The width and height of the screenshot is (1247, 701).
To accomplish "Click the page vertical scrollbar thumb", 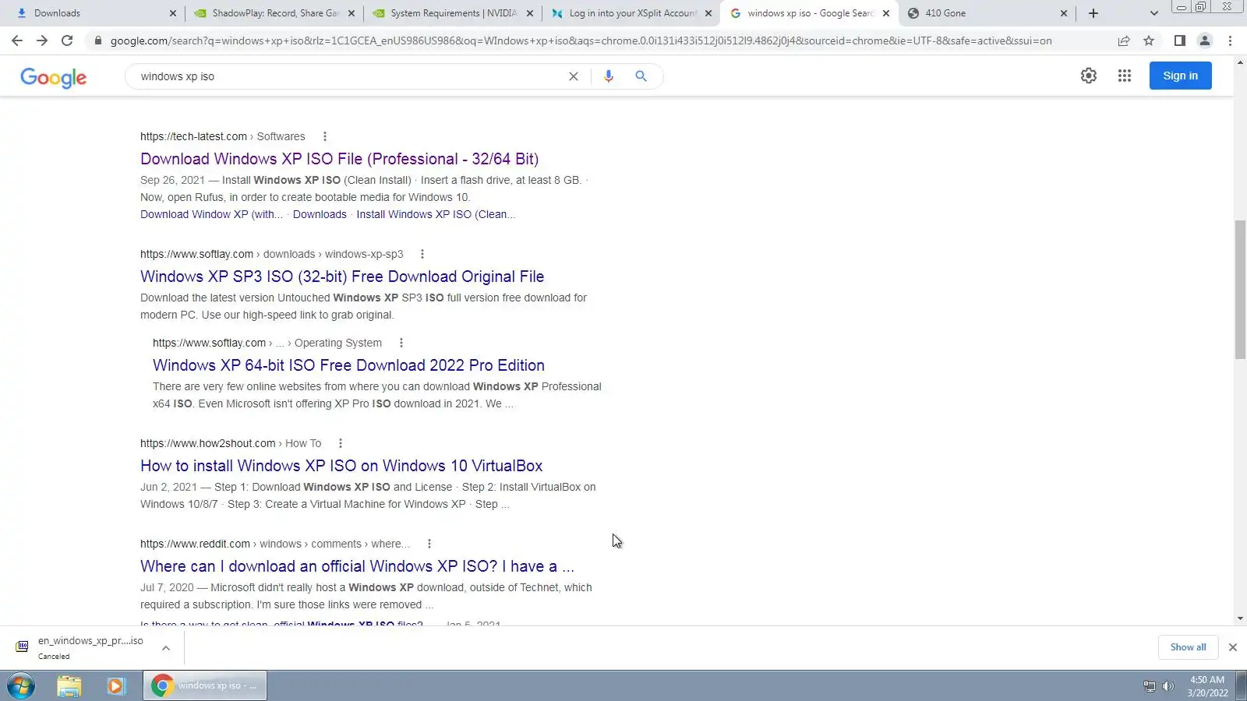I will pyautogui.click(x=1240, y=290).
